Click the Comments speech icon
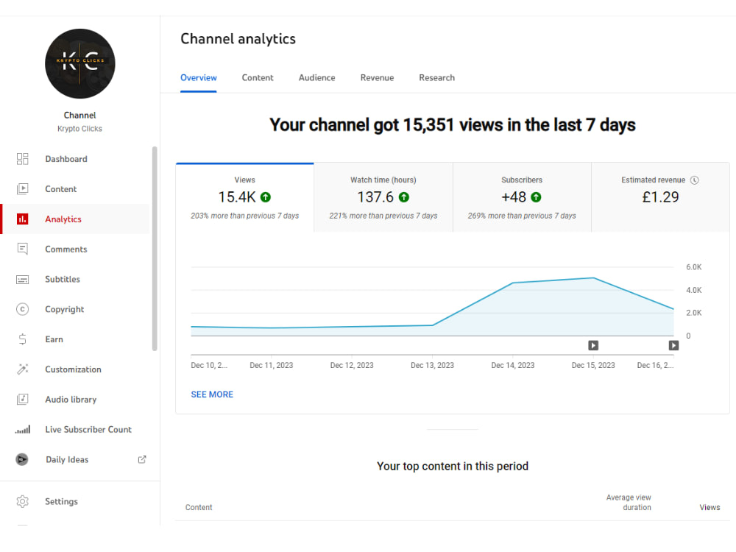Image resolution: width=736 pixels, height=552 pixels. pos(23,250)
